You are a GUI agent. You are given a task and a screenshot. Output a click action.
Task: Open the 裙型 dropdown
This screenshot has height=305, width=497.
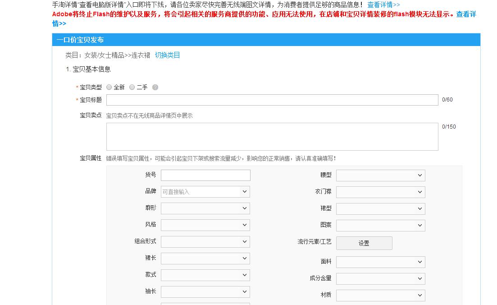click(380, 208)
